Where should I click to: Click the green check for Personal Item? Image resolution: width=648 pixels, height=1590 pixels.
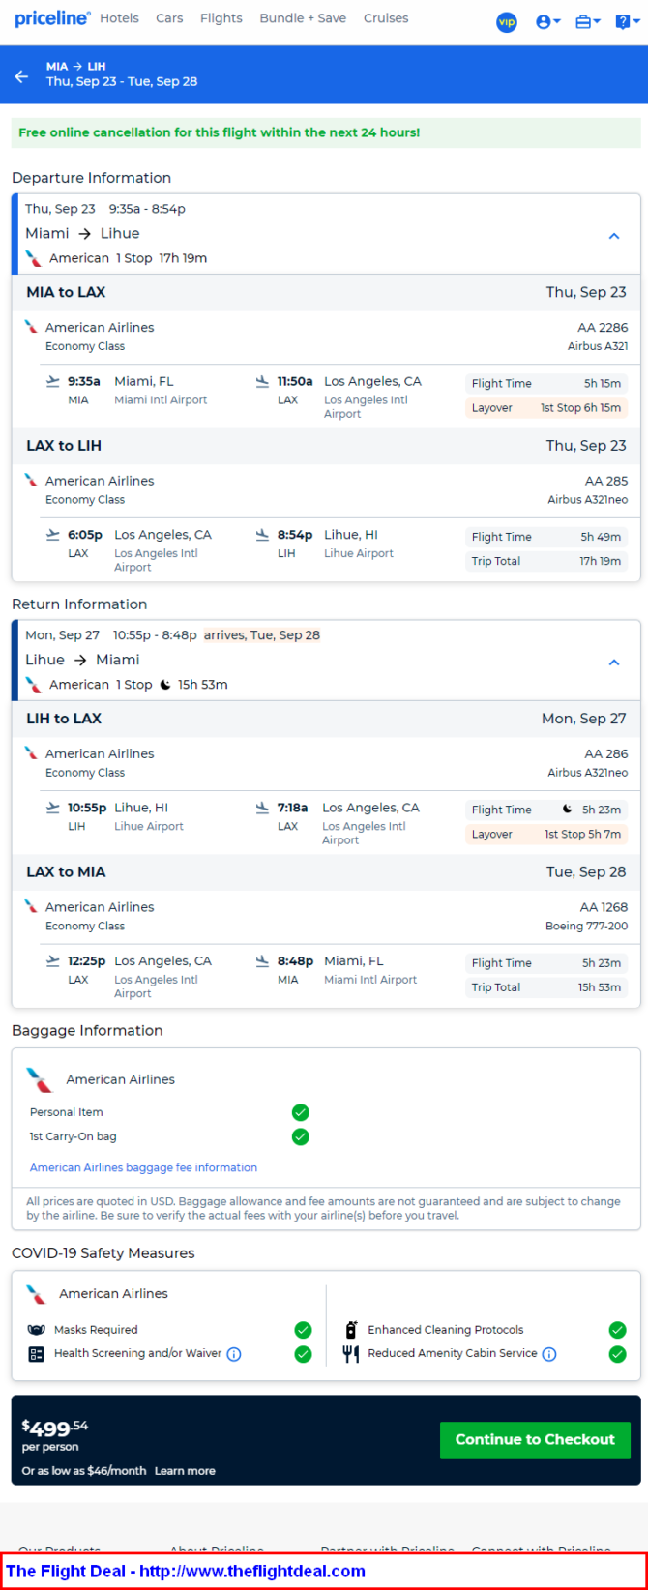click(x=301, y=1112)
